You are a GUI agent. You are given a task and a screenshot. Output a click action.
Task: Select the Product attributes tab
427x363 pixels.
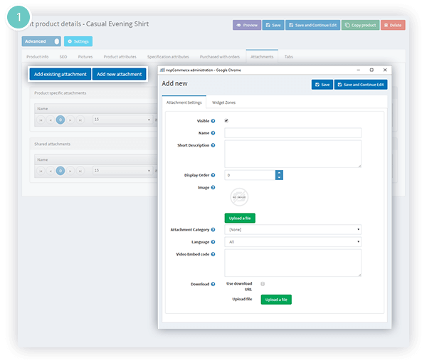[x=120, y=57]
